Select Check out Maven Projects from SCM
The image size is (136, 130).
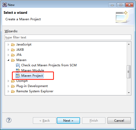click(x=49, y=65)
